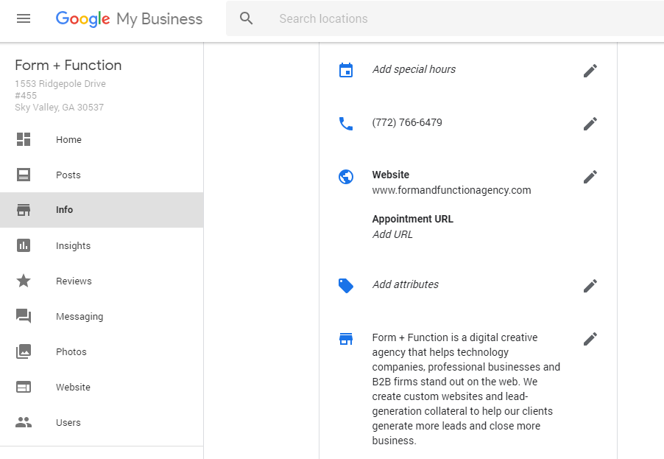Click the search magnifier icon
The width and height of the screenshot is (664, 459).
click(246, 18)
